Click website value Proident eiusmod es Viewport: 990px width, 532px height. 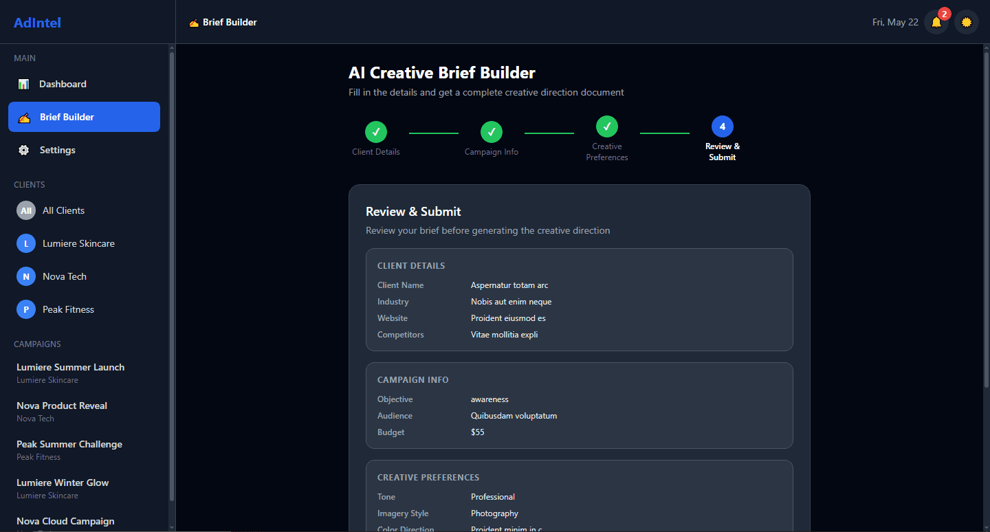point(508,318)
